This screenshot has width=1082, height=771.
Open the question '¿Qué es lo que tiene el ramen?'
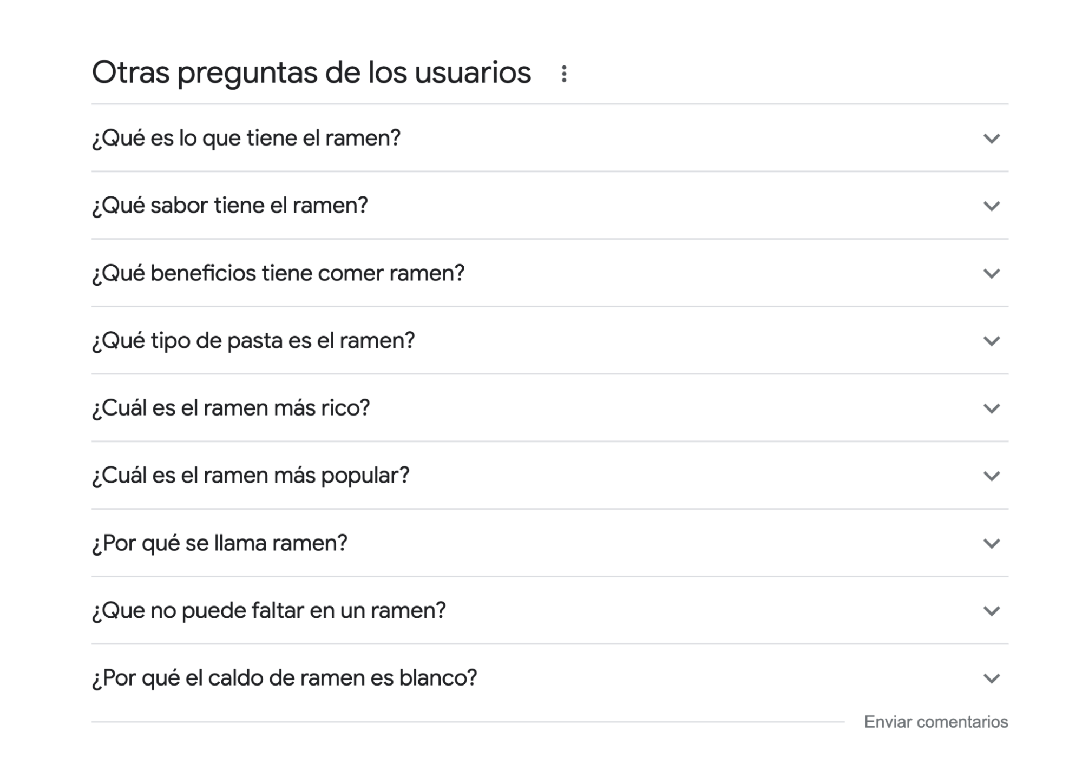246,139
